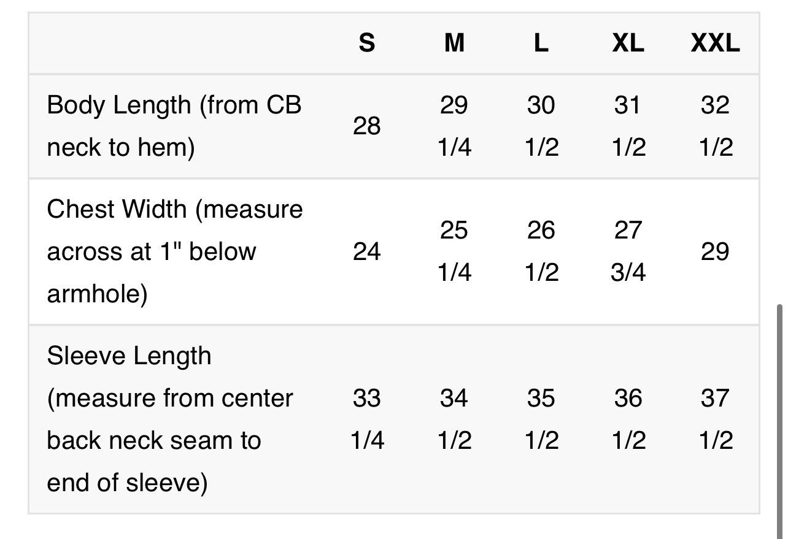Click chest width 26 1/2 for L

541,251
